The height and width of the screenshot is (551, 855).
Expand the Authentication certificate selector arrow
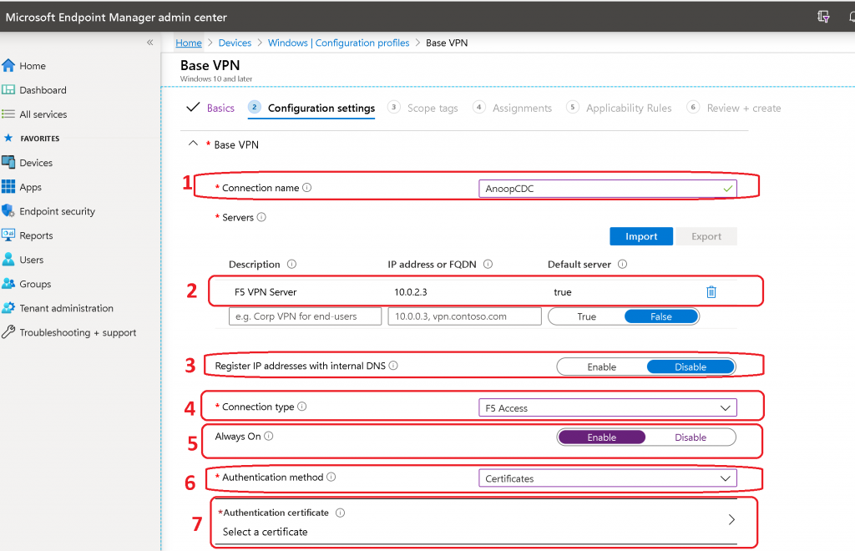coord(731,520)
